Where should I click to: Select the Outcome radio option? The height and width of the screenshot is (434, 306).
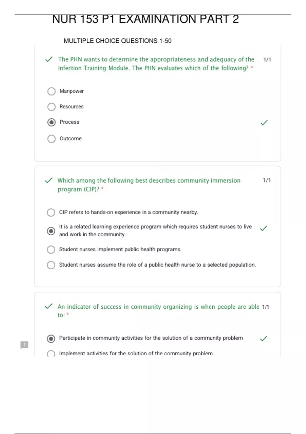tap(52, 139)
